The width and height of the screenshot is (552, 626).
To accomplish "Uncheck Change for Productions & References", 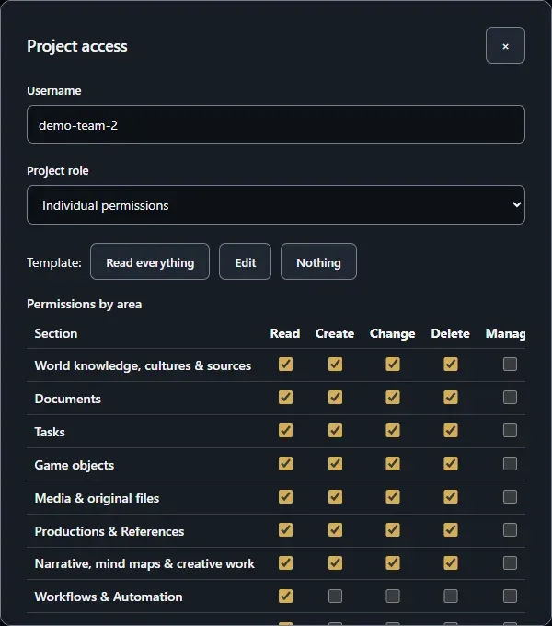I will [393, 529].
